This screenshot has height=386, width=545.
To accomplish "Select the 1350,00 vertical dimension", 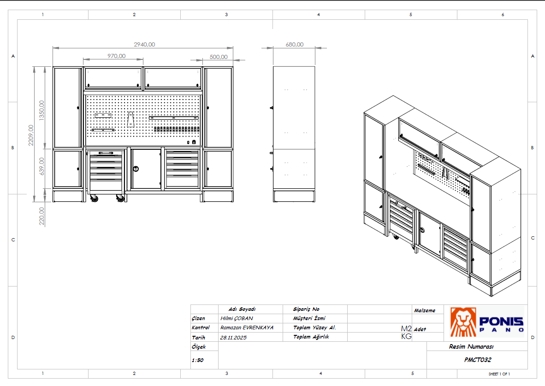I will (42, 110).
